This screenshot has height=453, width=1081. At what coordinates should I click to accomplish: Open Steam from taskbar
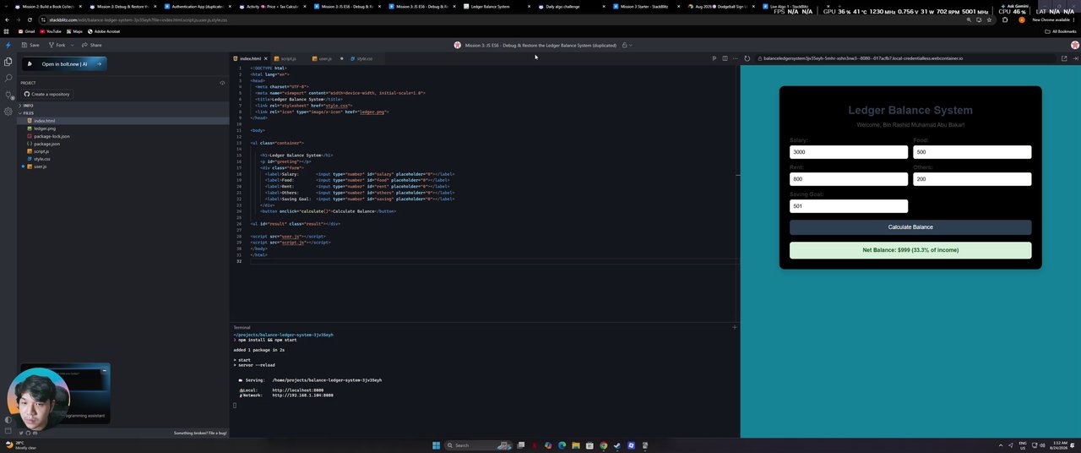click(x=617, y=445)
